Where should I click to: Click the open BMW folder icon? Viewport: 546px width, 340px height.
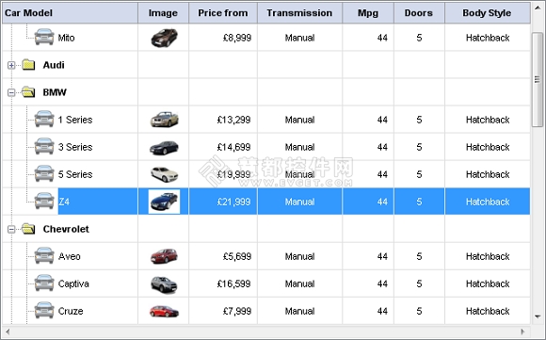click(x=28, y=92)
